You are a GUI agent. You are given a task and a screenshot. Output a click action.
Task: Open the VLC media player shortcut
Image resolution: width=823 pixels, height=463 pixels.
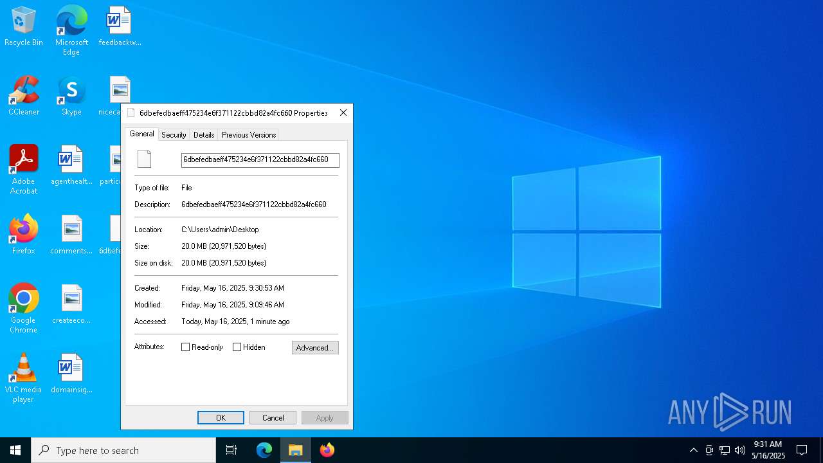point(24,378)
